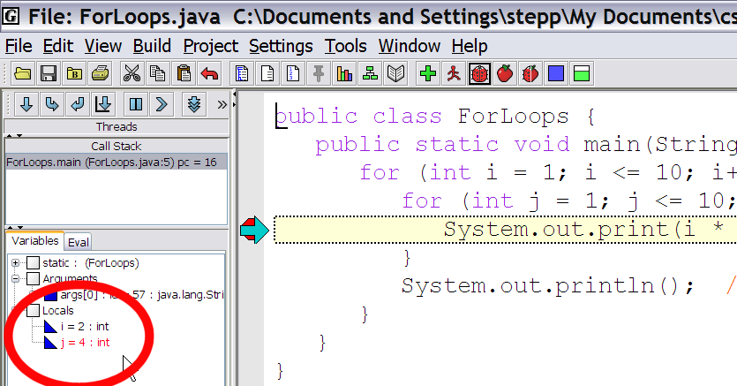Show more debug toolbar buttons chevron

click(x=222, y=104)
